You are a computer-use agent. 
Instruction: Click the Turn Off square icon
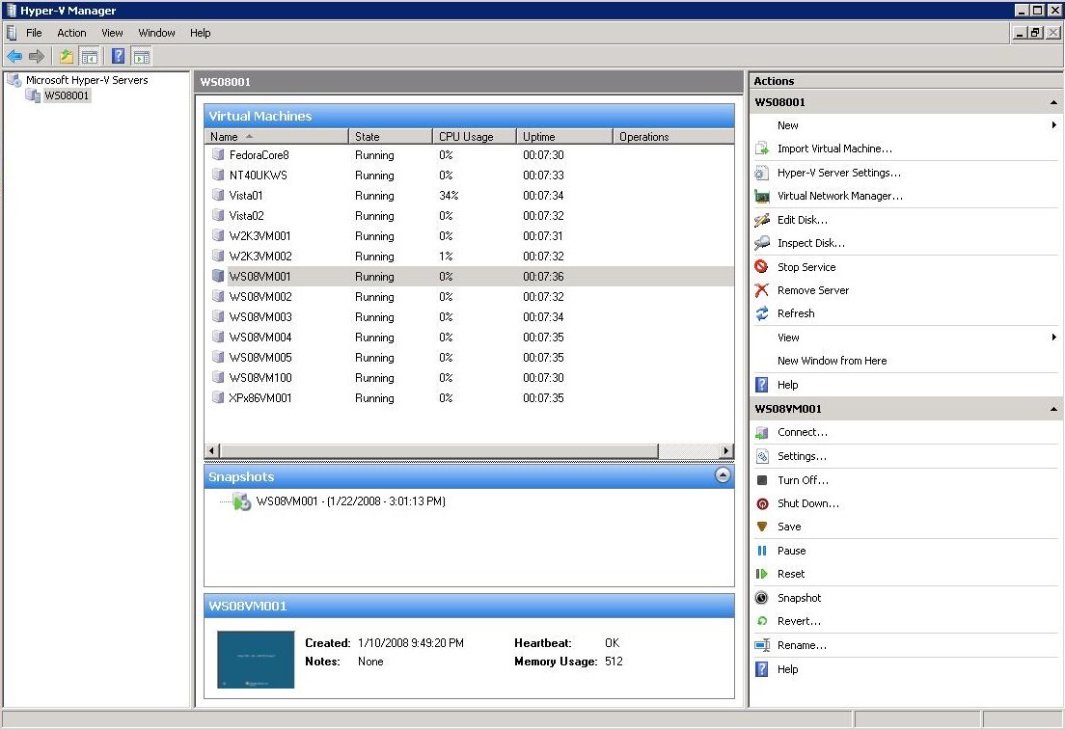coord(762,480)
